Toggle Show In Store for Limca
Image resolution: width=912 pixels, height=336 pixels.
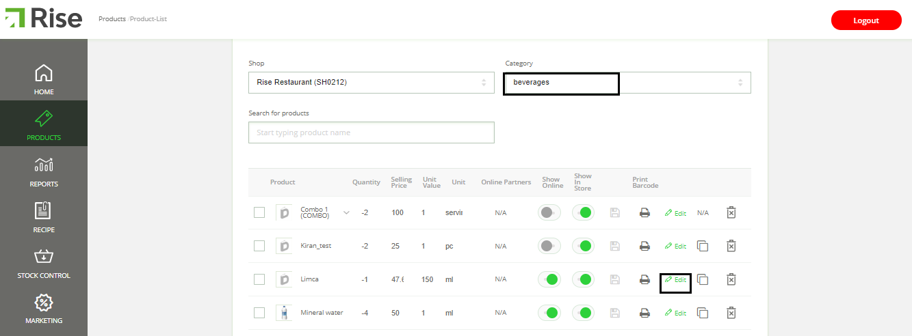click(x=583, y=279)
